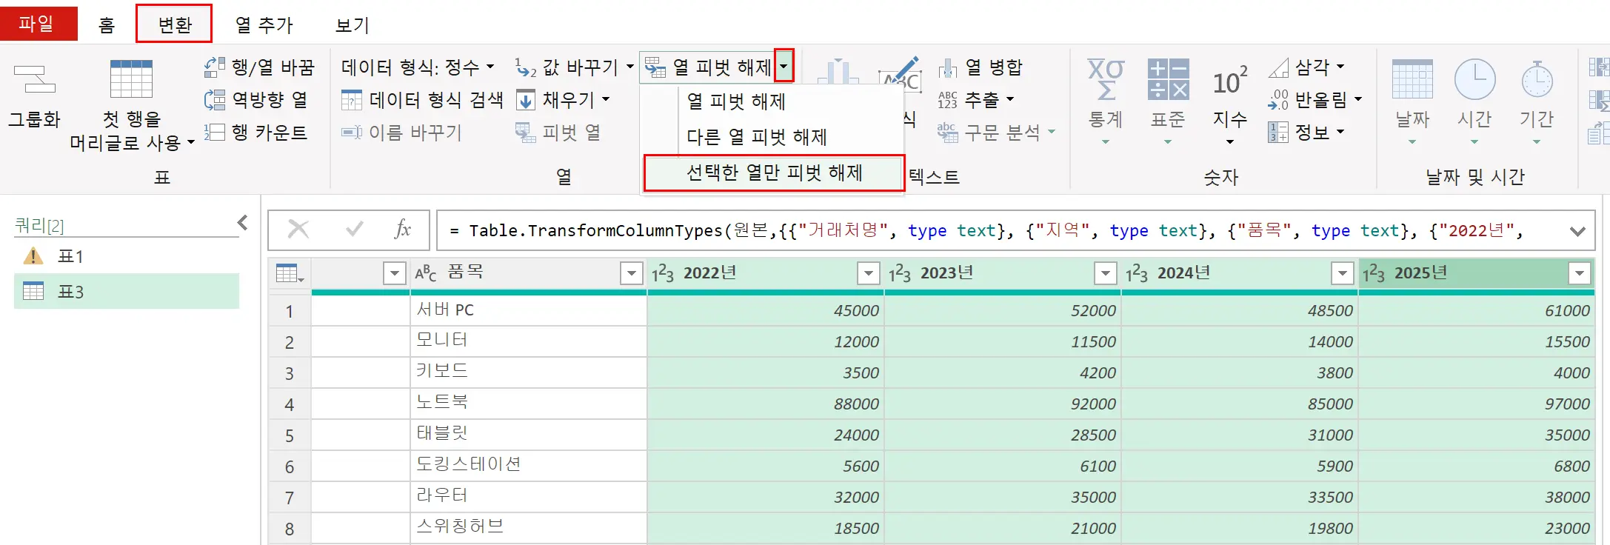Click 날짜 date icon

(x=1412, y=79)
